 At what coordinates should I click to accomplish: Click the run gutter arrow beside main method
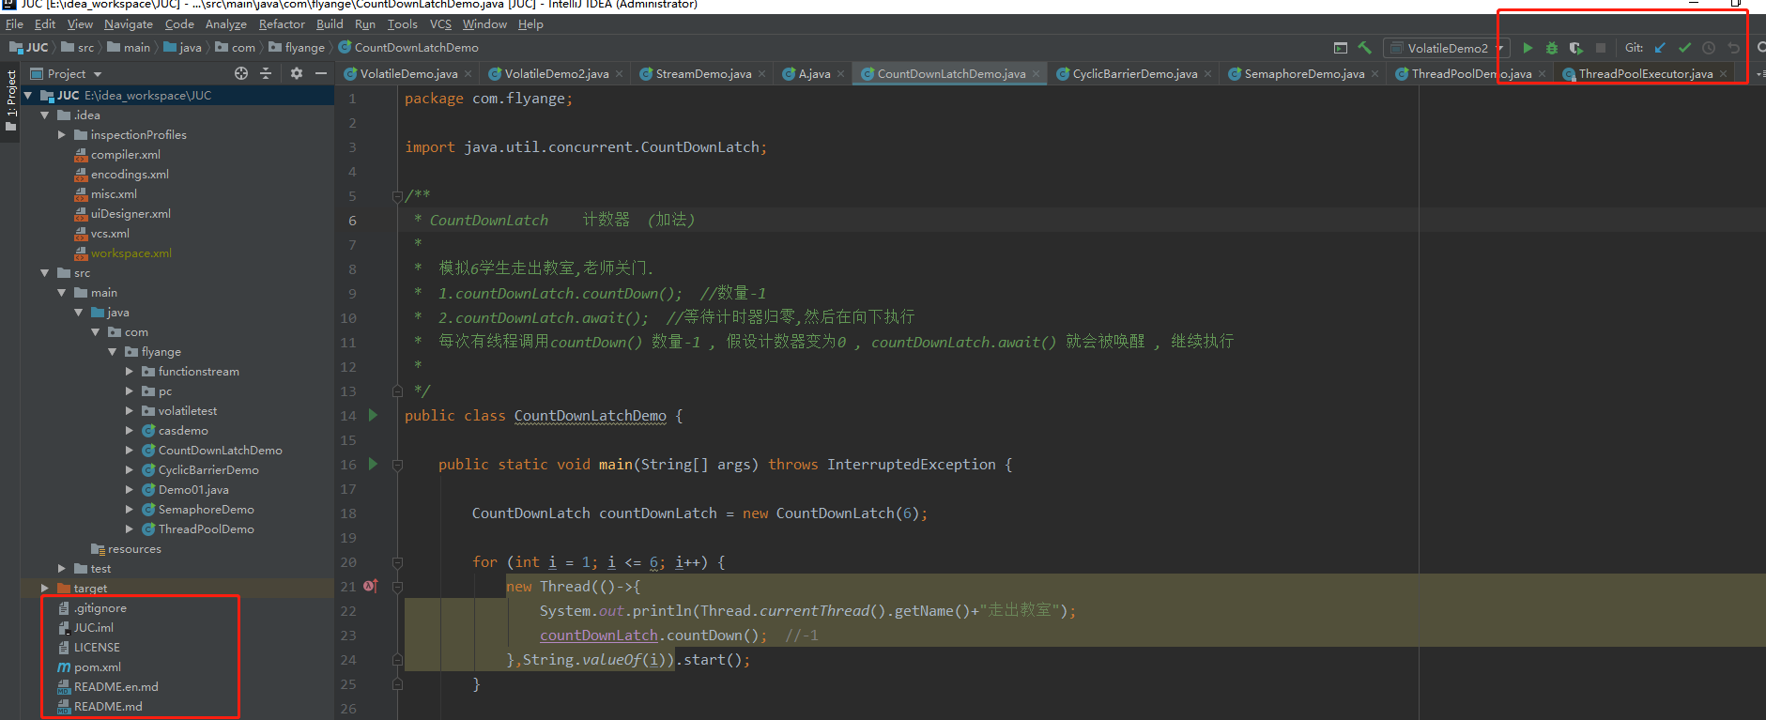[373, 464]
